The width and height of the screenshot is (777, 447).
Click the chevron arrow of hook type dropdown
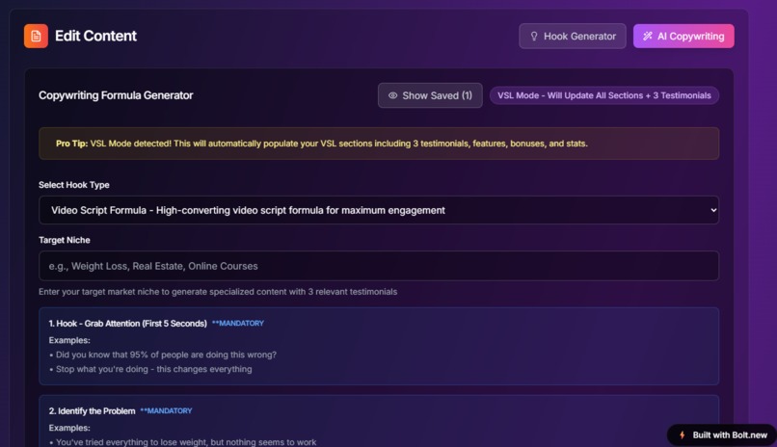pos(713,210)
